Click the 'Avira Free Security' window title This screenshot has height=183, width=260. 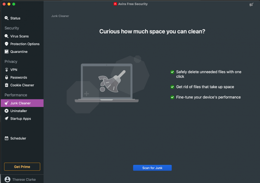[133, 4]
